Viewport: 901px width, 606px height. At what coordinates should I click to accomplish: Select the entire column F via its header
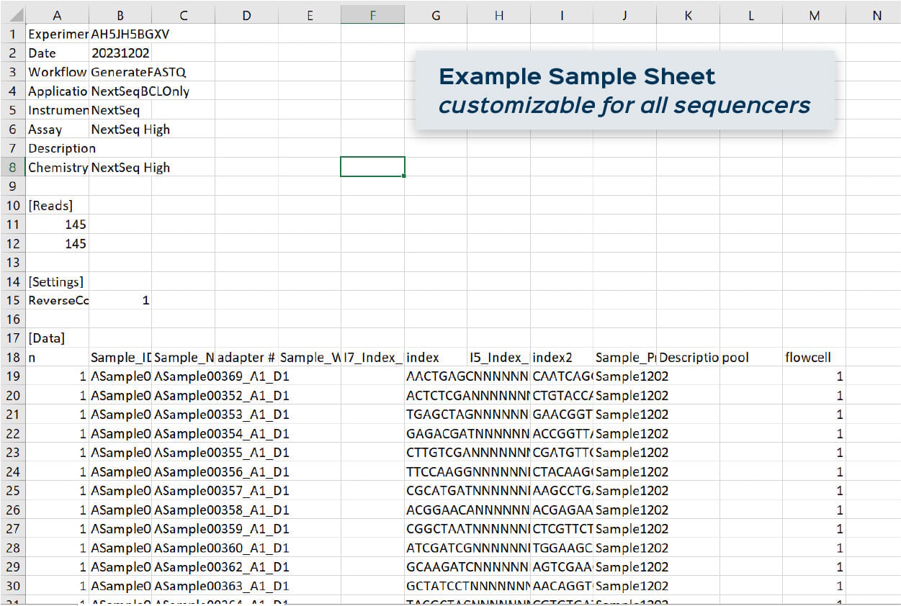coord(372,14)
